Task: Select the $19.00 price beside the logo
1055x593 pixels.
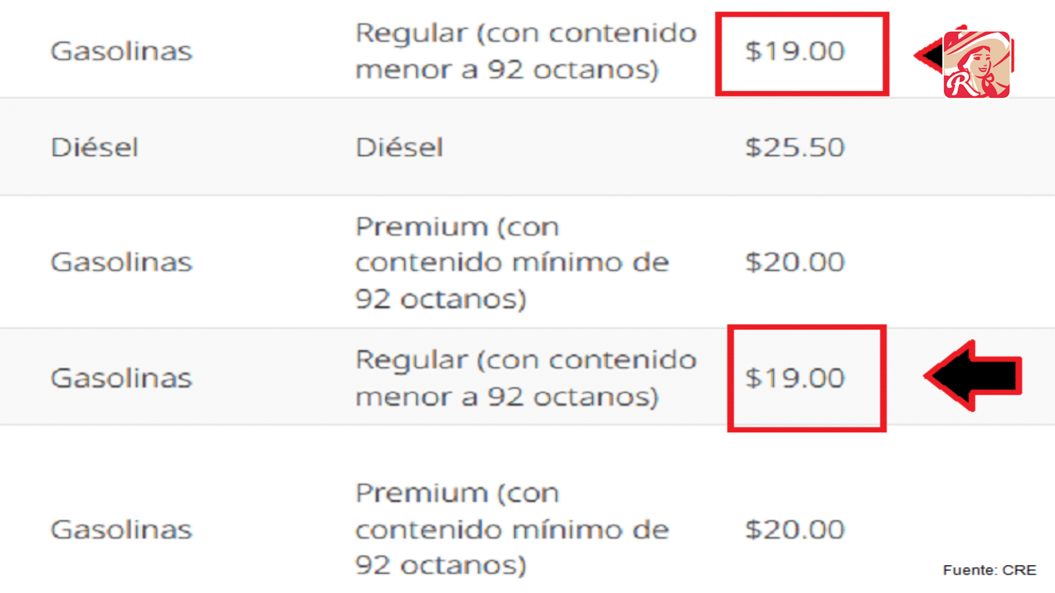Action: pyautogui.click(x=795, y=52)
